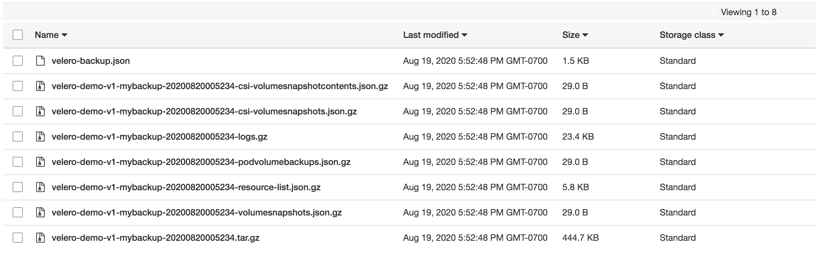Click the archive icon for csi-volumesnapshotcontents.json.gz
The height and width of the screenshot is (261, 831).
coord(40,86)
